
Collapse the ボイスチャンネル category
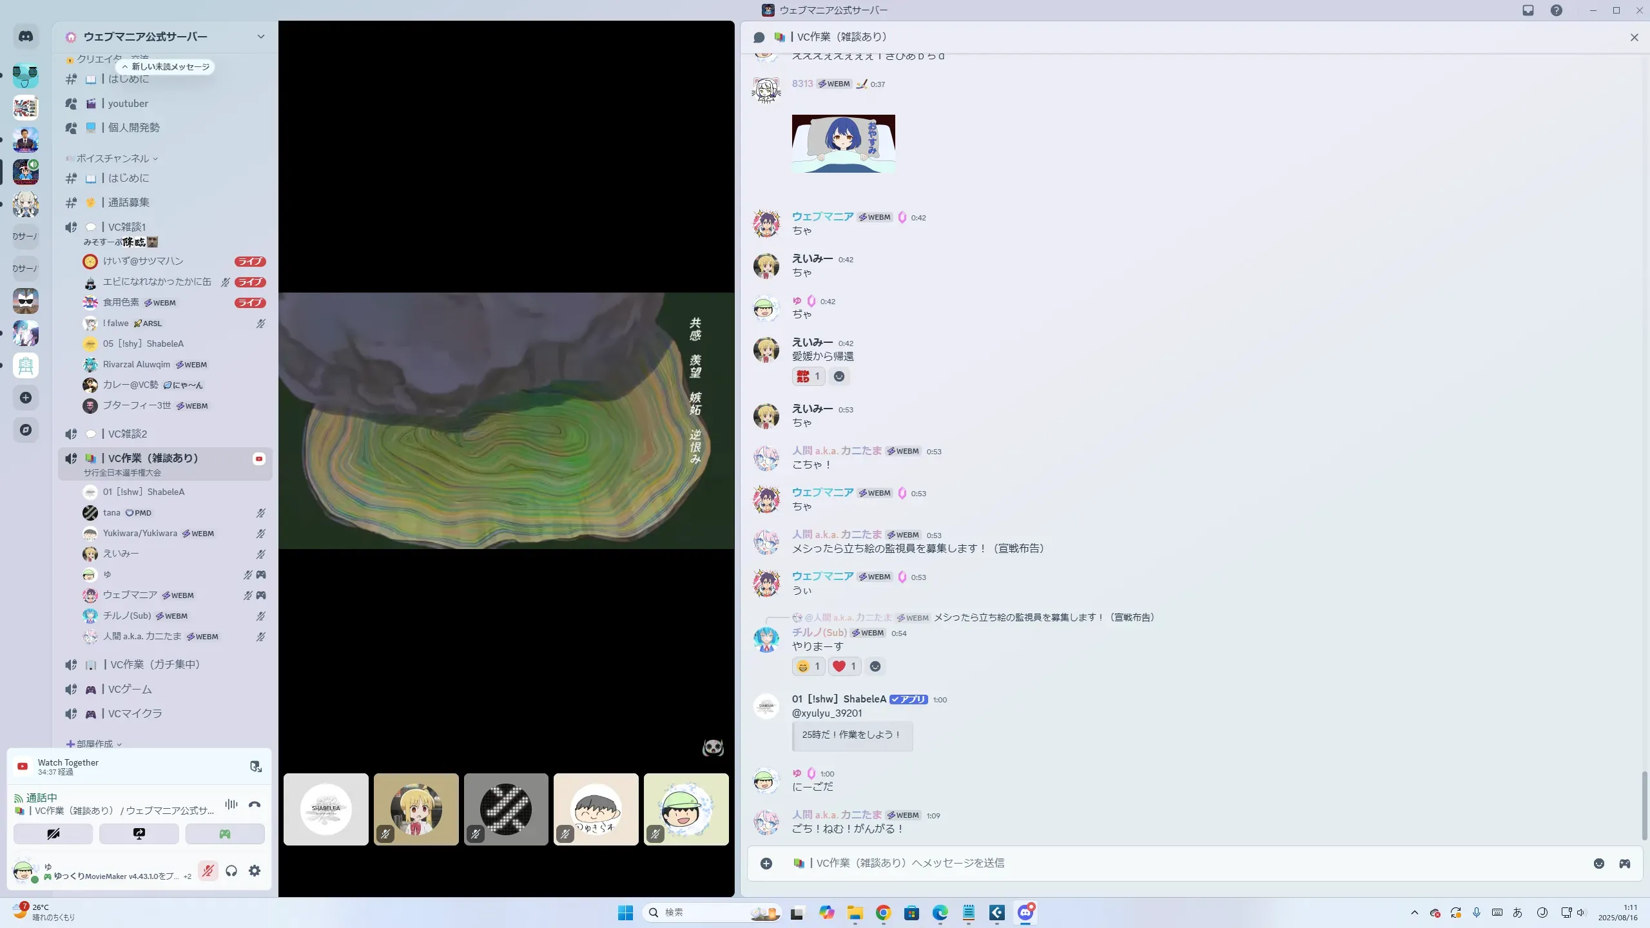112,159
